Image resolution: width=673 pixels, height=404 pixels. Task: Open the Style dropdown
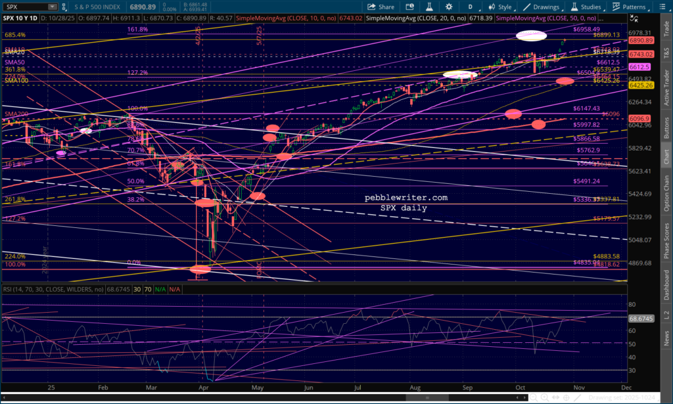pos(500,7)
